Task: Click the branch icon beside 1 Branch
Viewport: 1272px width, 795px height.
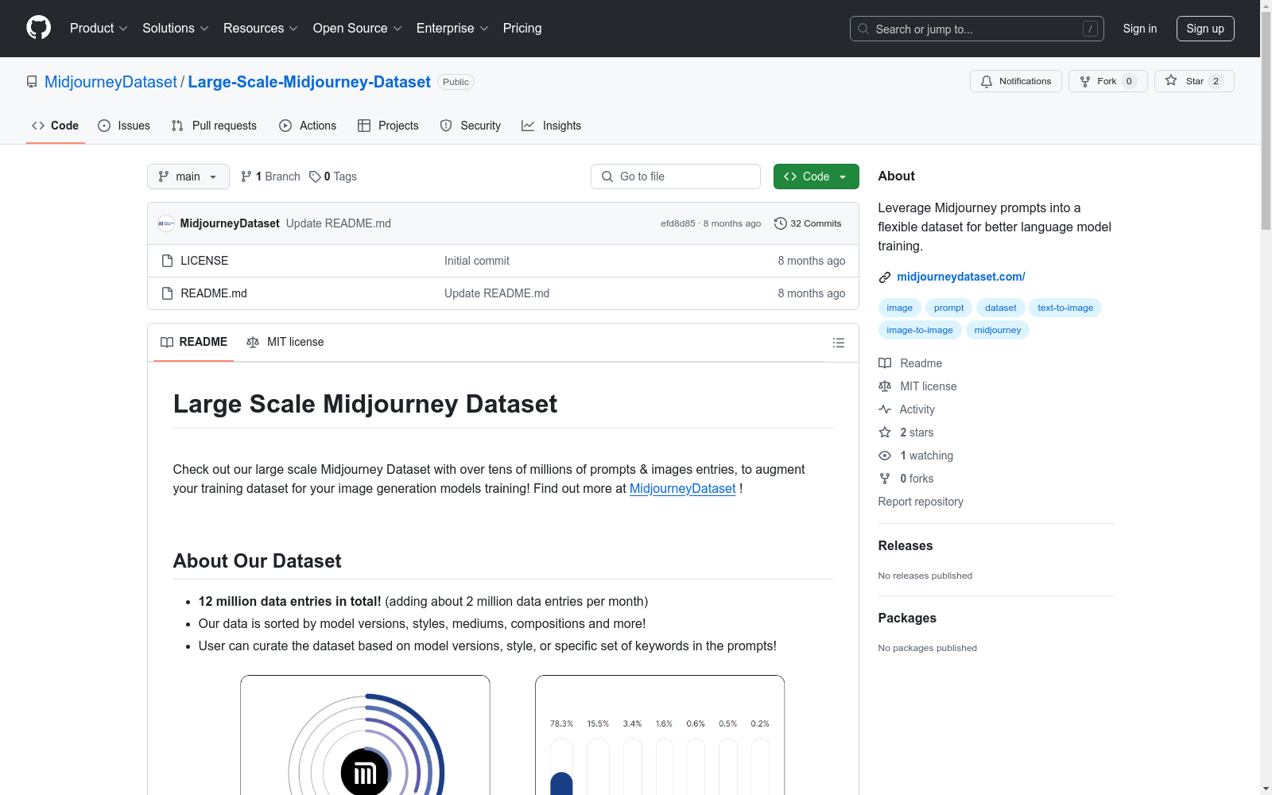Action: (x=246, y=176)
